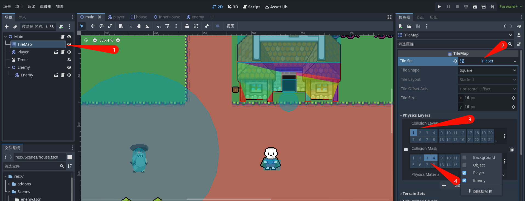
Task: Click the Timer node signal icon
Action: click(69, 60)
